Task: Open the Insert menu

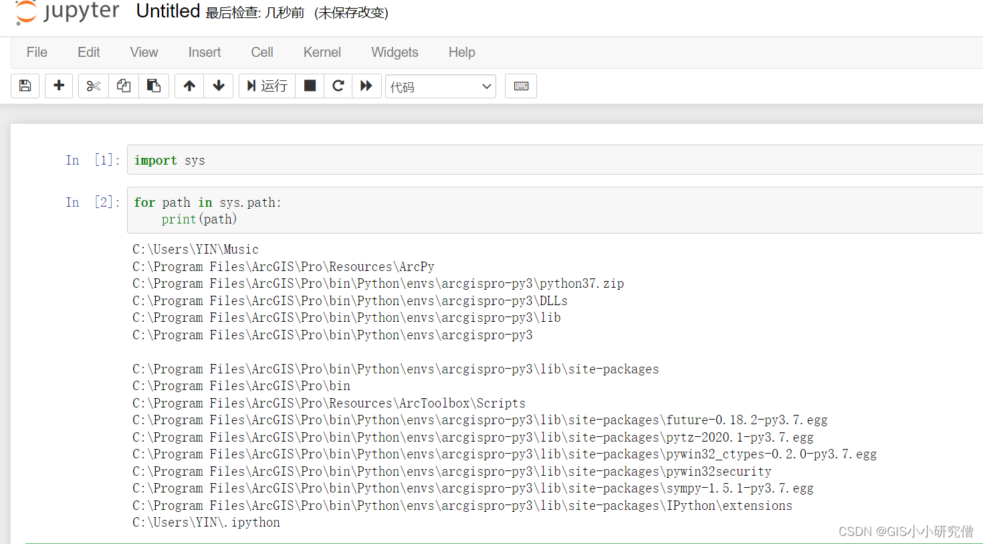Action: [x=204, y=52]
